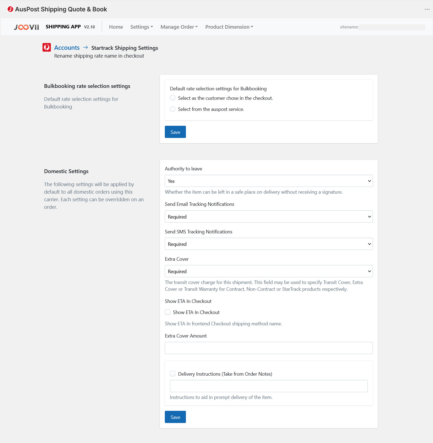433x443 pixels.
Task: Click the red Australia Post icon beside Accounts
Action: [47, 47]
